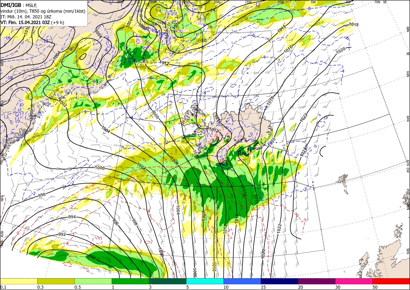The height and width of the screenshot is (290, 410).
Task: Click the '0.3' legend value
Action: pyautogui.click(x=40, y=288)
